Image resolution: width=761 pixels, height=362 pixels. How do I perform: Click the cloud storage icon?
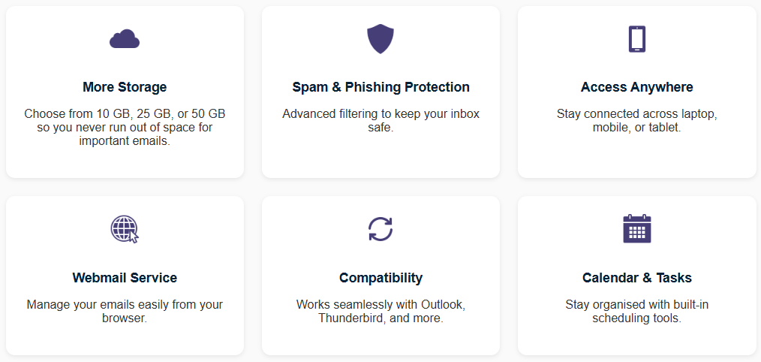125,39
